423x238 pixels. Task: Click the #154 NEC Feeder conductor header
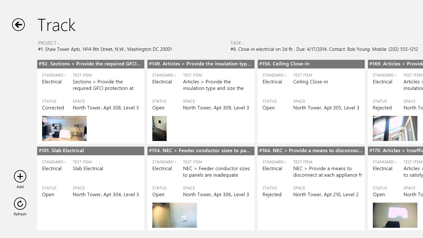pos(201,151)
